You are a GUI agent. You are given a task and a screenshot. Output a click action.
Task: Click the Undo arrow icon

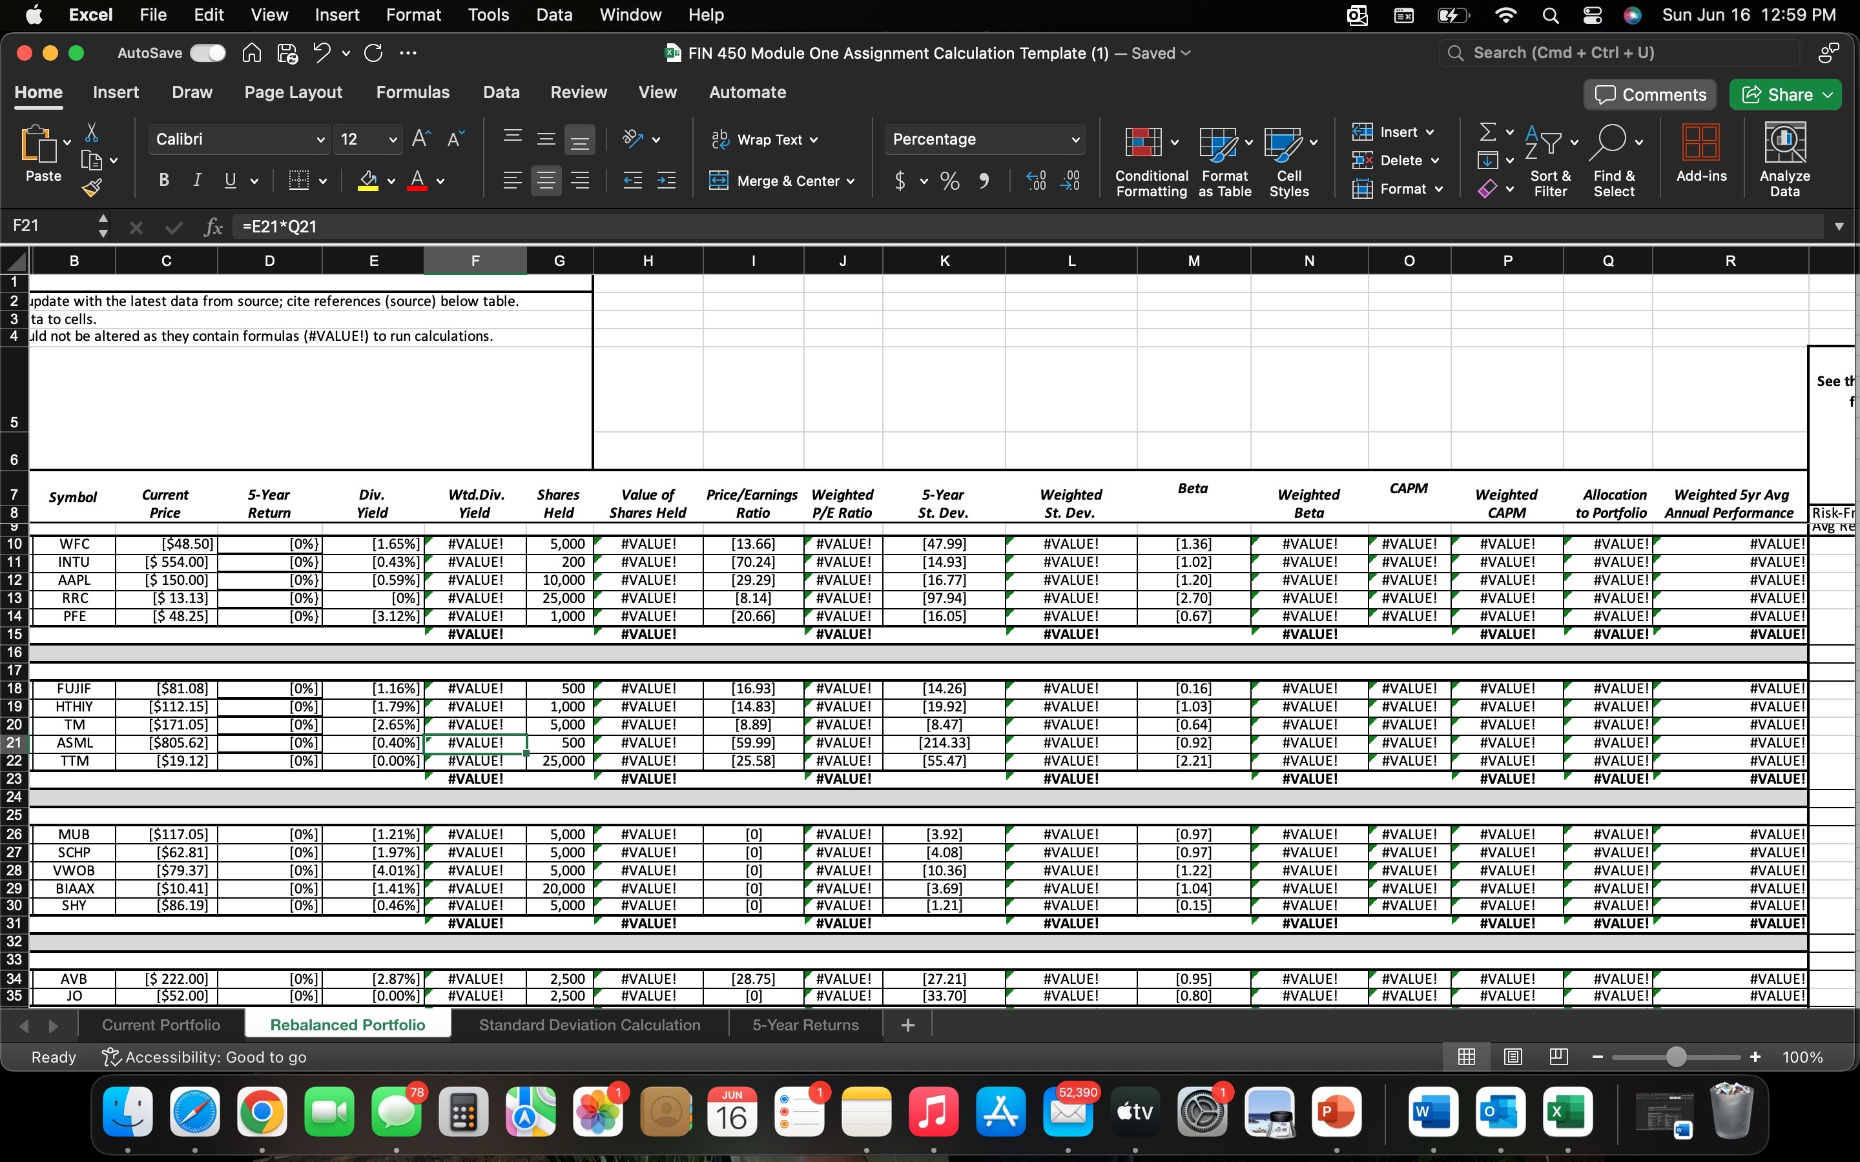coord(322,53)
